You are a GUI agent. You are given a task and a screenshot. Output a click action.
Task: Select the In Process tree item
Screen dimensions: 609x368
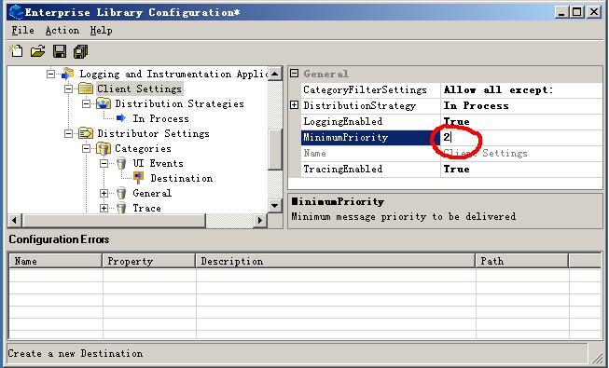tap(160, 118)
